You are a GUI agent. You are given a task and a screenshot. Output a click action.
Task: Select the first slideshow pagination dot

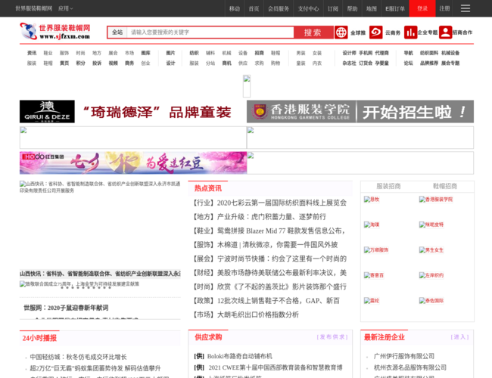(62, 287)
